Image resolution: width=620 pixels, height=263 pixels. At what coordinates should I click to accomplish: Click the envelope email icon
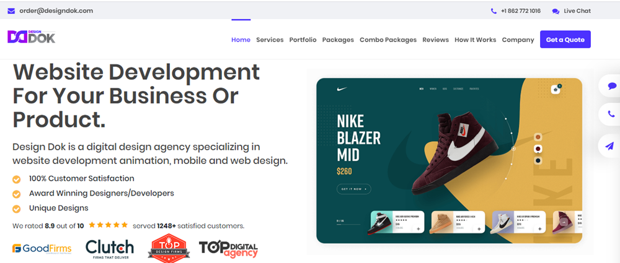coord(11,11)
